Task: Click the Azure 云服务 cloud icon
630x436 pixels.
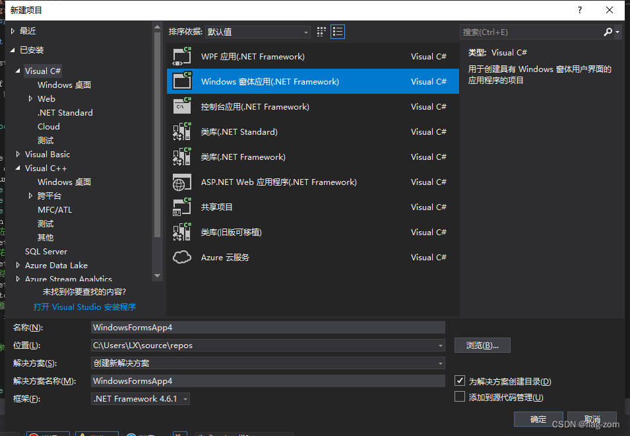Action: point(182,257)
